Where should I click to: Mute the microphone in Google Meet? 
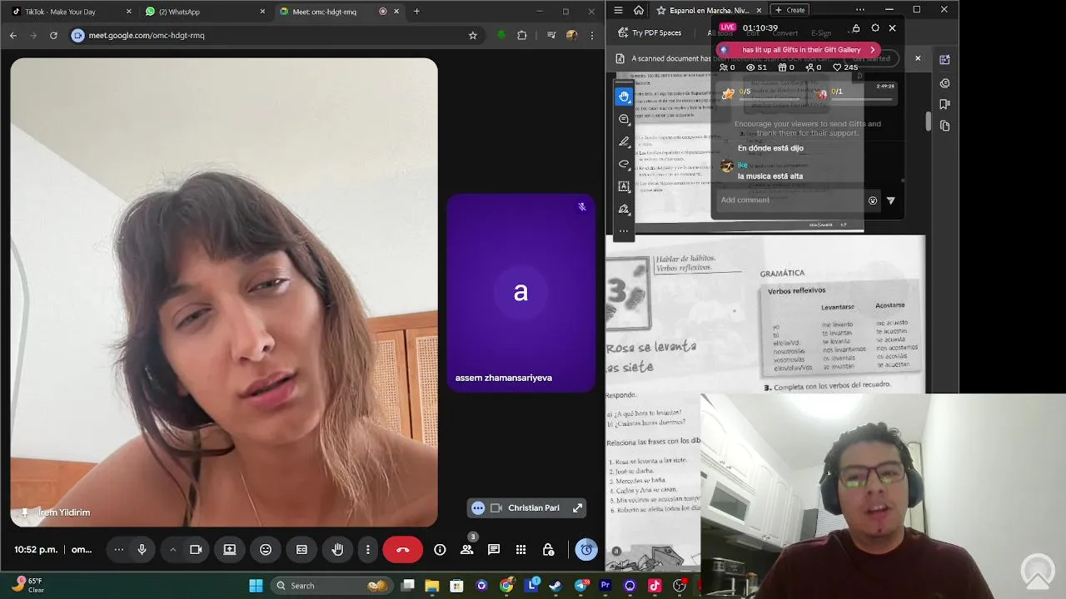coord(142,550)
